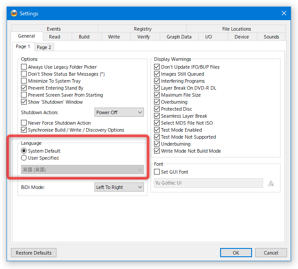The height and width of the screenshot is (269, 298).
Task: Click the font picker icon beside Yu Gothic UI
Action: click(271, 183)
